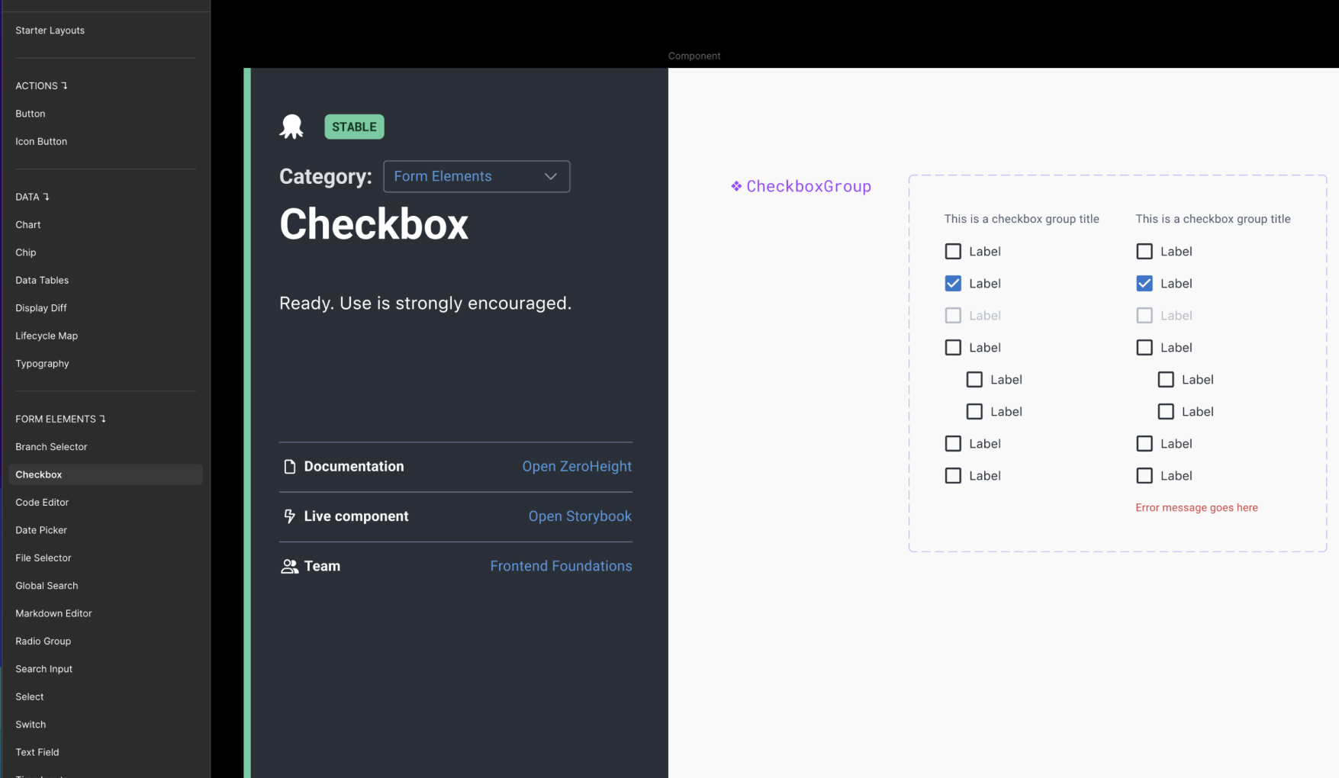Open the Search Input page
1339x778 pixels.
44,669
